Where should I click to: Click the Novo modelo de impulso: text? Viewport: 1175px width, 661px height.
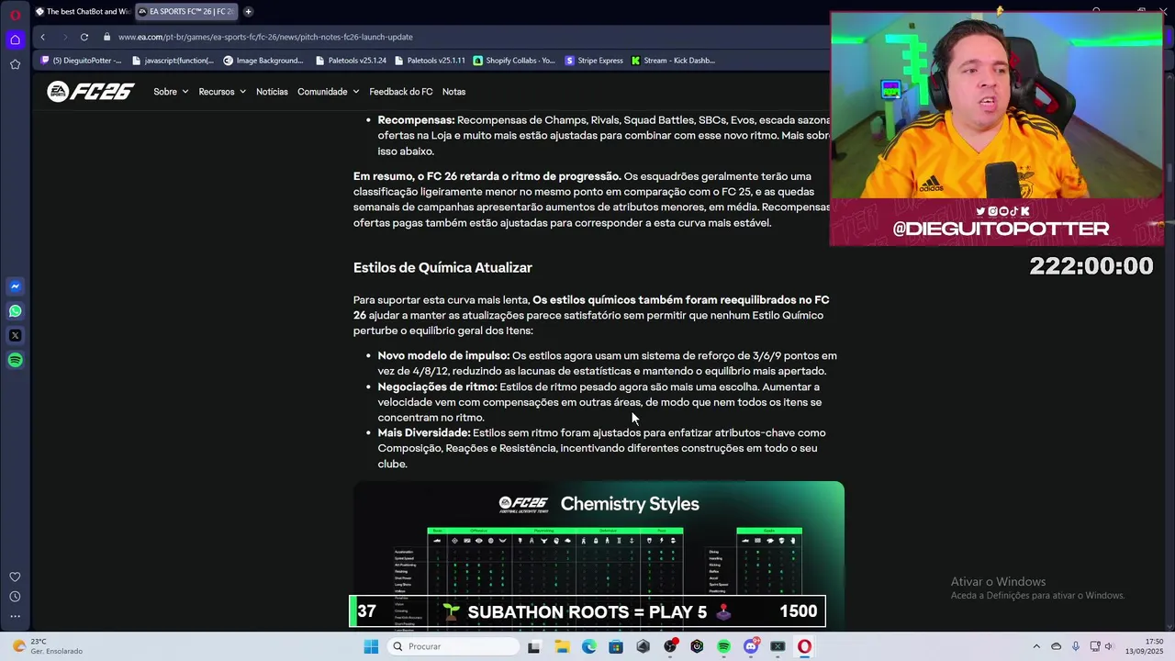pos(443,355)
